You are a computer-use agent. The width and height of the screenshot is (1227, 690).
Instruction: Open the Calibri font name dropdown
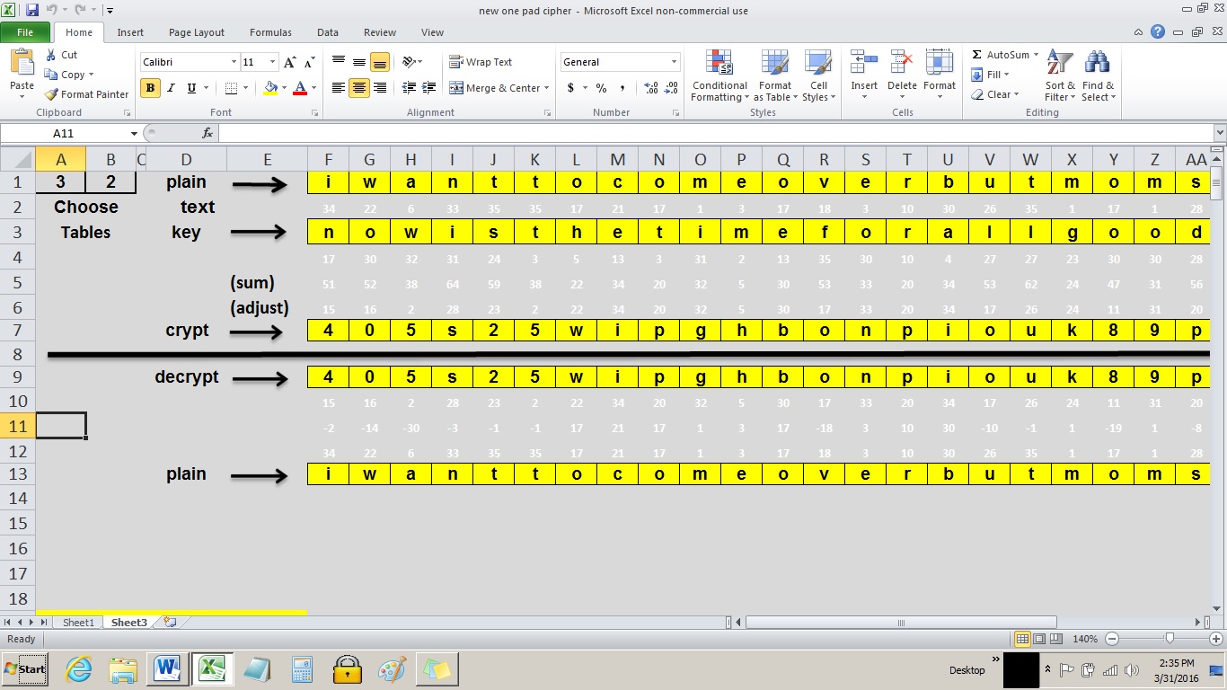coord(234,62)
